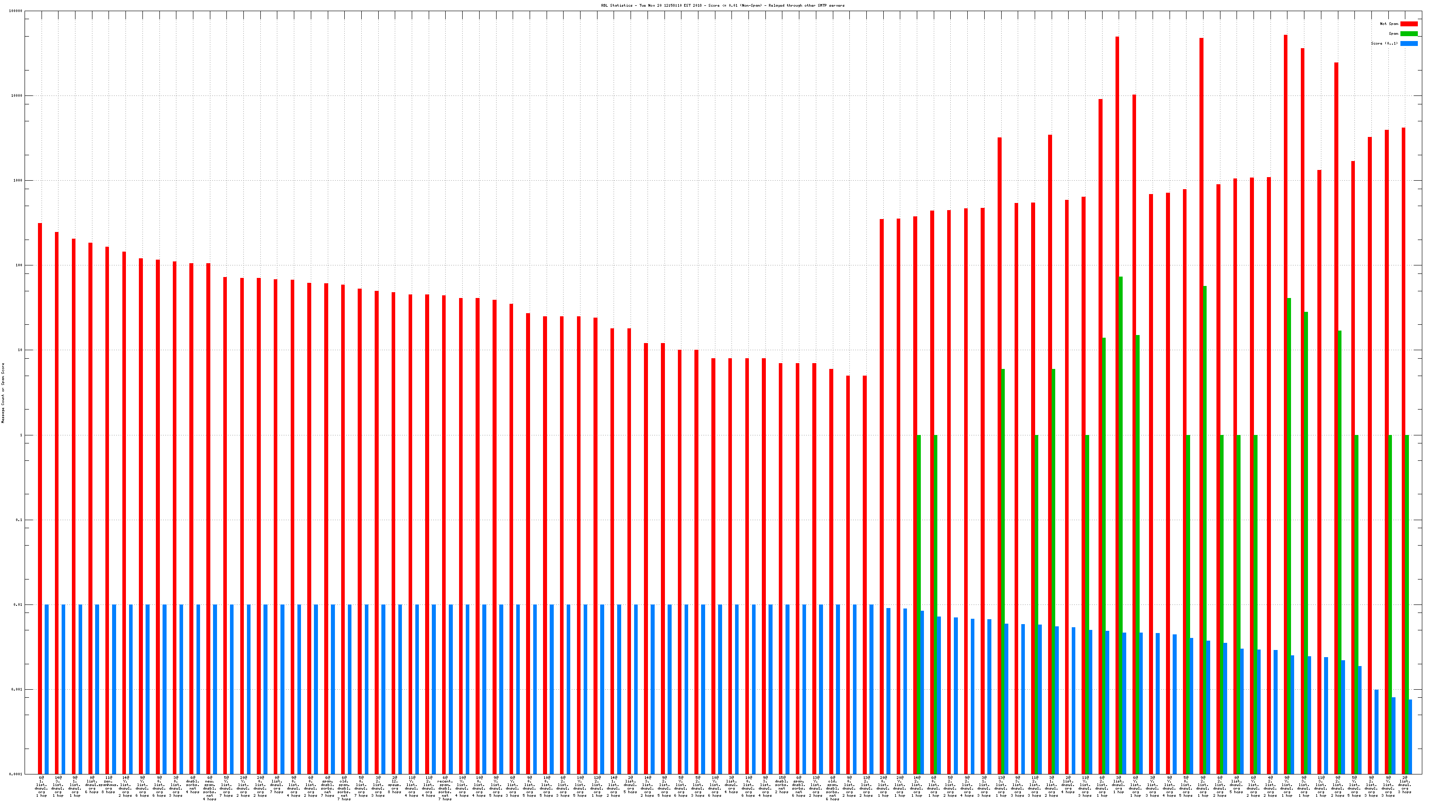Image resolution: width=1429 pixels, height=803 pixels.
Task: Click the red Not Spam legend swatch
Action: coord(1408,24)
